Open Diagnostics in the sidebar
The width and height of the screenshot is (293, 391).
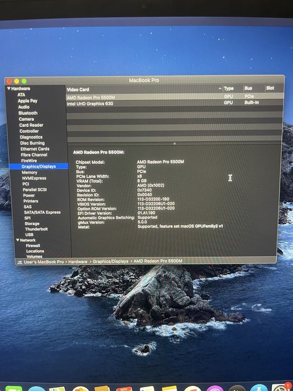(31, 137)
